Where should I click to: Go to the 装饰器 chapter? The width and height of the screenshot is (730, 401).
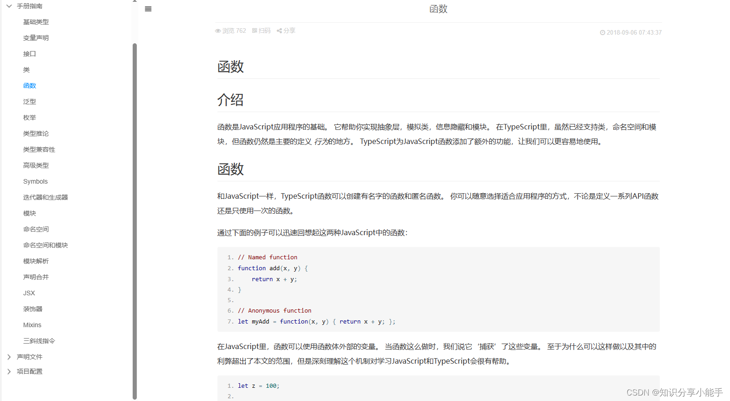33,309
